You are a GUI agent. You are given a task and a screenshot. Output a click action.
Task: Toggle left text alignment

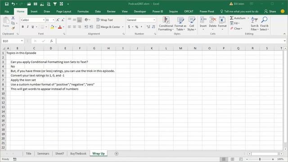69,27
